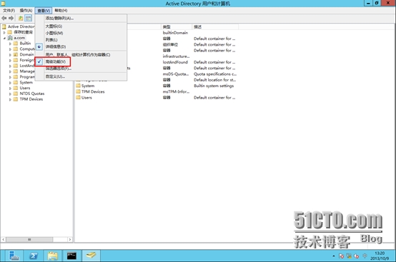Click the Active Directory console taskbar icon

tap(91, 256)
